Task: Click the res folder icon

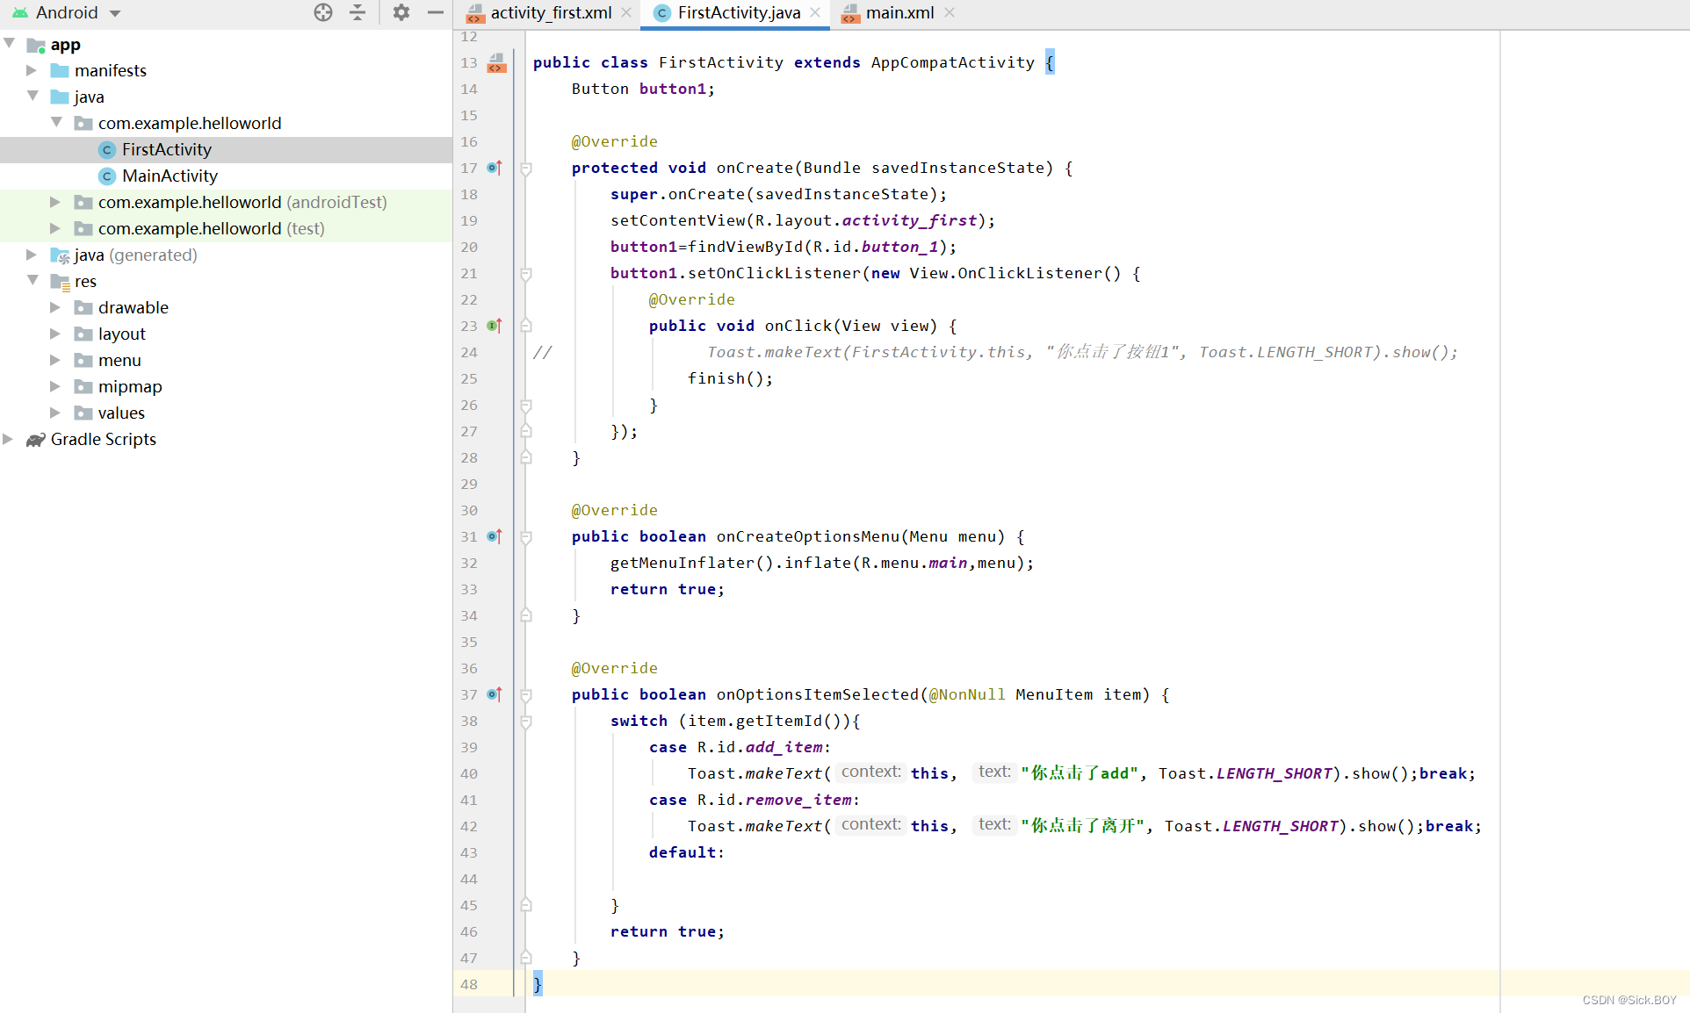Action: (61, 281)
